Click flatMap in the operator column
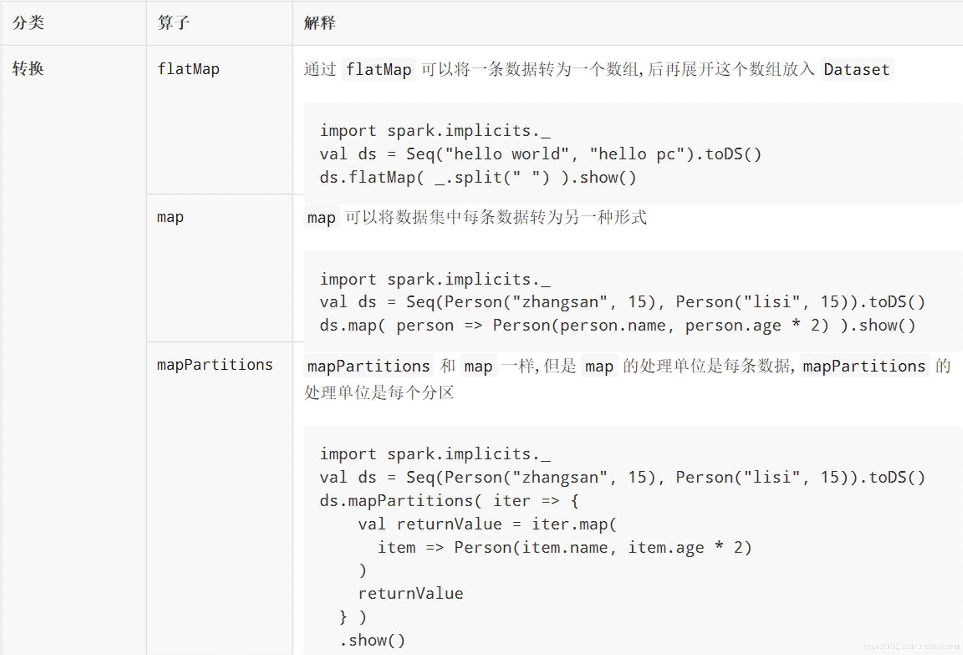963x655 pixels. click(x=188, y=69)
